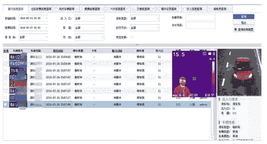Switch to the 卡片信息查询 tab
267x144 pixels.
[x=118, y=9]
